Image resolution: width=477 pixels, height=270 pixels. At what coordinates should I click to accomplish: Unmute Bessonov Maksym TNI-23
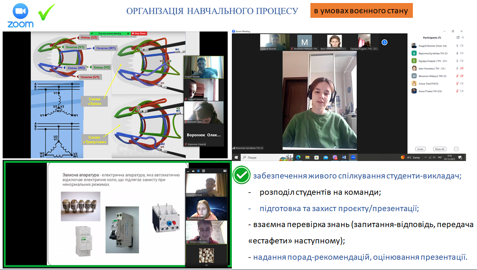(457, 76)
